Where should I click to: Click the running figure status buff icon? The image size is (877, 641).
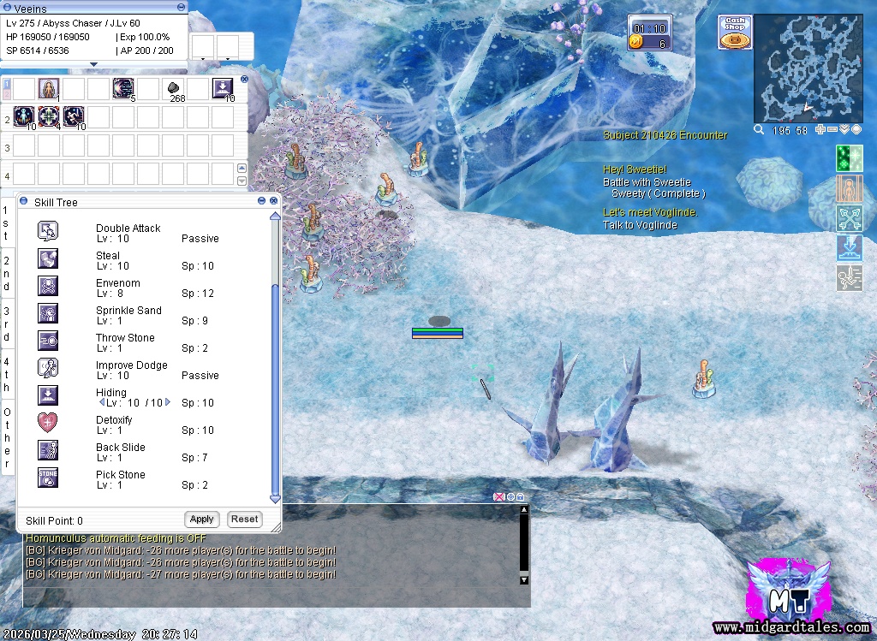[849, 278]
